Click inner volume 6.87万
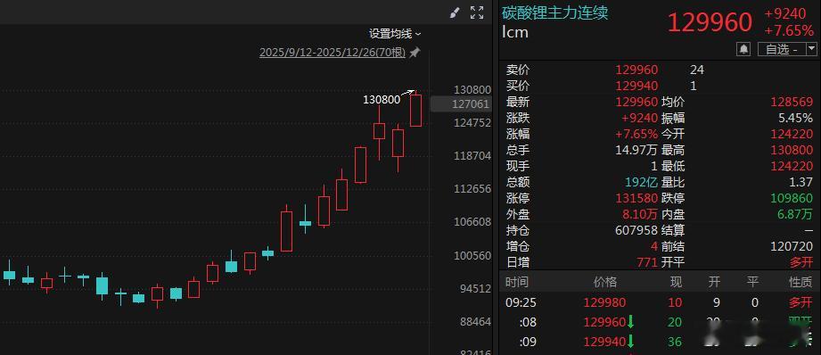This screenshot has width=821, height=355. [x=795, y=214]
